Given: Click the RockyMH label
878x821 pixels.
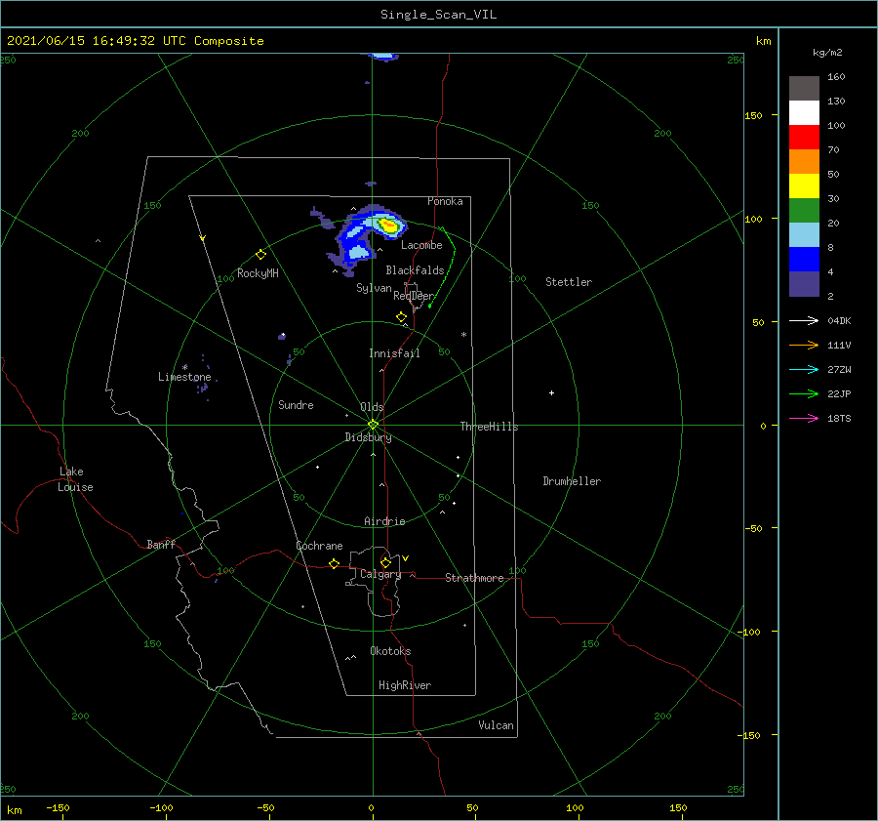Looking at the screenshot, I should click(x=258, y=273).
